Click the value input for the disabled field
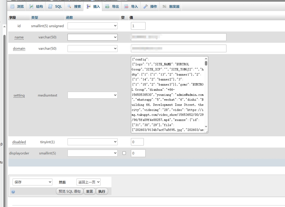 point(137,142)
